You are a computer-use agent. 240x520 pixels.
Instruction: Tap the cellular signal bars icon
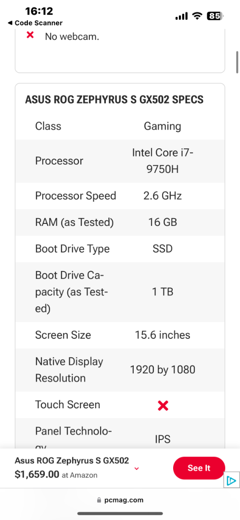click(181, 15)
